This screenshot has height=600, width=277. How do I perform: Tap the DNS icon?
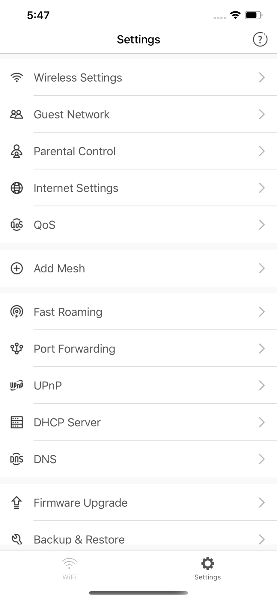[17, 459]
